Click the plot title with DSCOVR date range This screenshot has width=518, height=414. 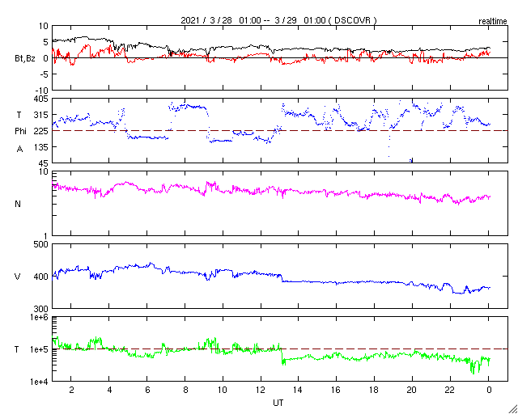coord(278,20)
